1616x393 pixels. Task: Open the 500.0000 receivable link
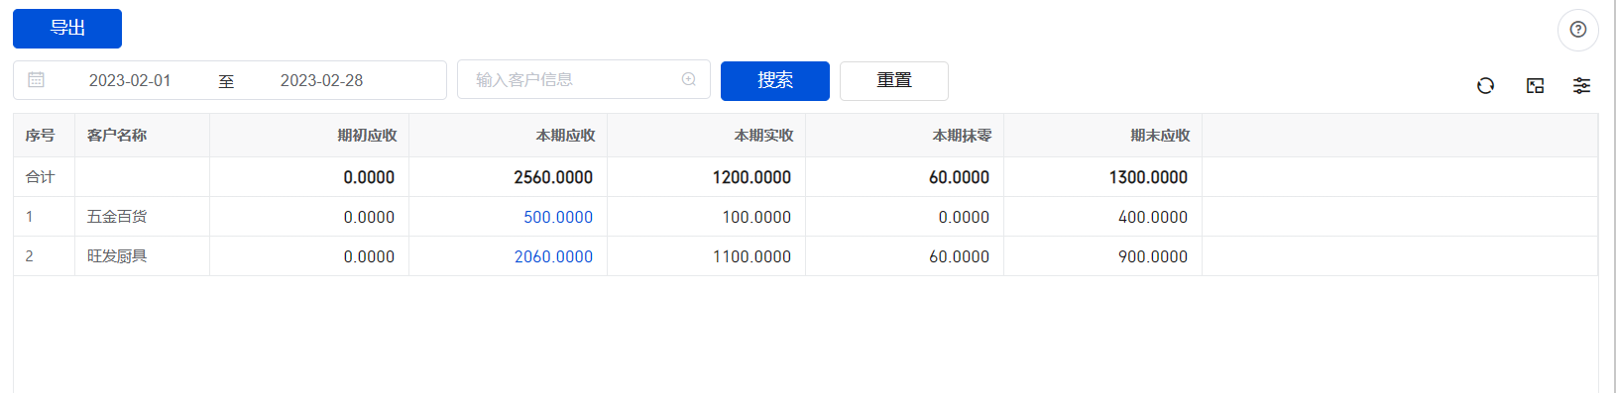point(558,217)
